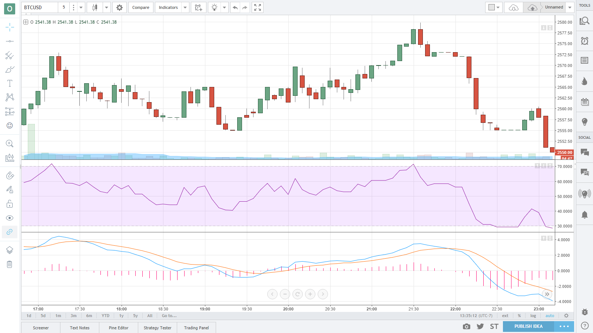
Task: Open the ideas stream broadcast icon
Action: 584,194
